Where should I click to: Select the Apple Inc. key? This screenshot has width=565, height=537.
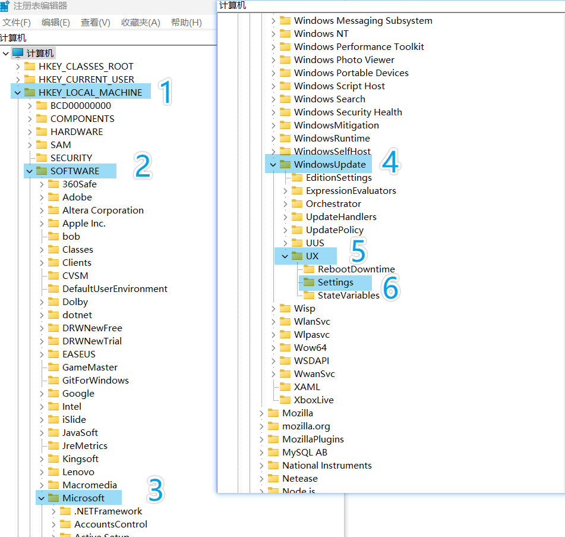pos(84,224)
